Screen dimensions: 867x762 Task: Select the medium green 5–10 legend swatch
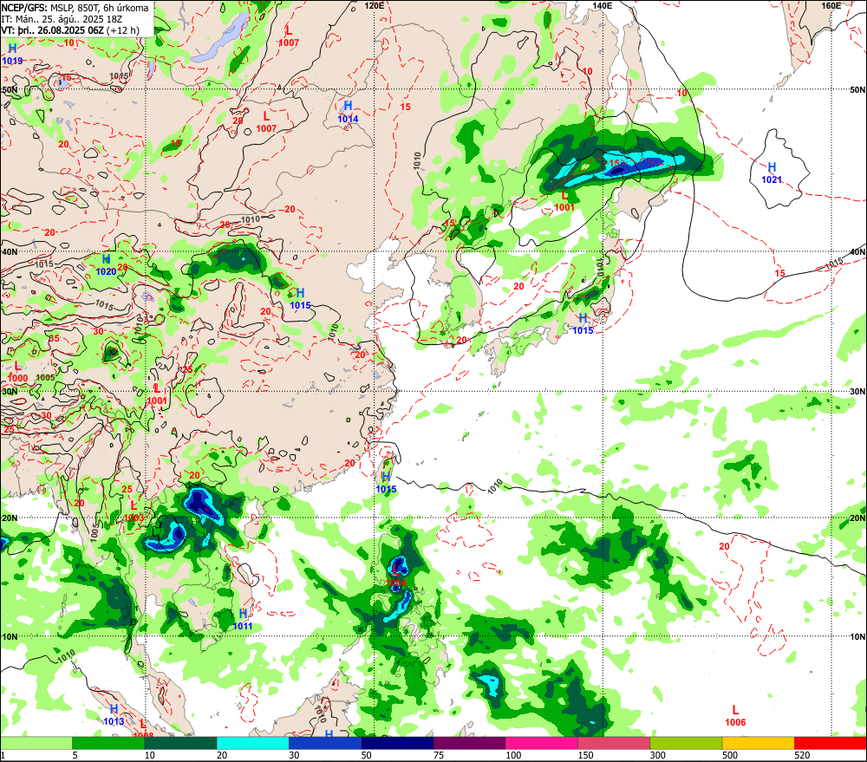108,743
